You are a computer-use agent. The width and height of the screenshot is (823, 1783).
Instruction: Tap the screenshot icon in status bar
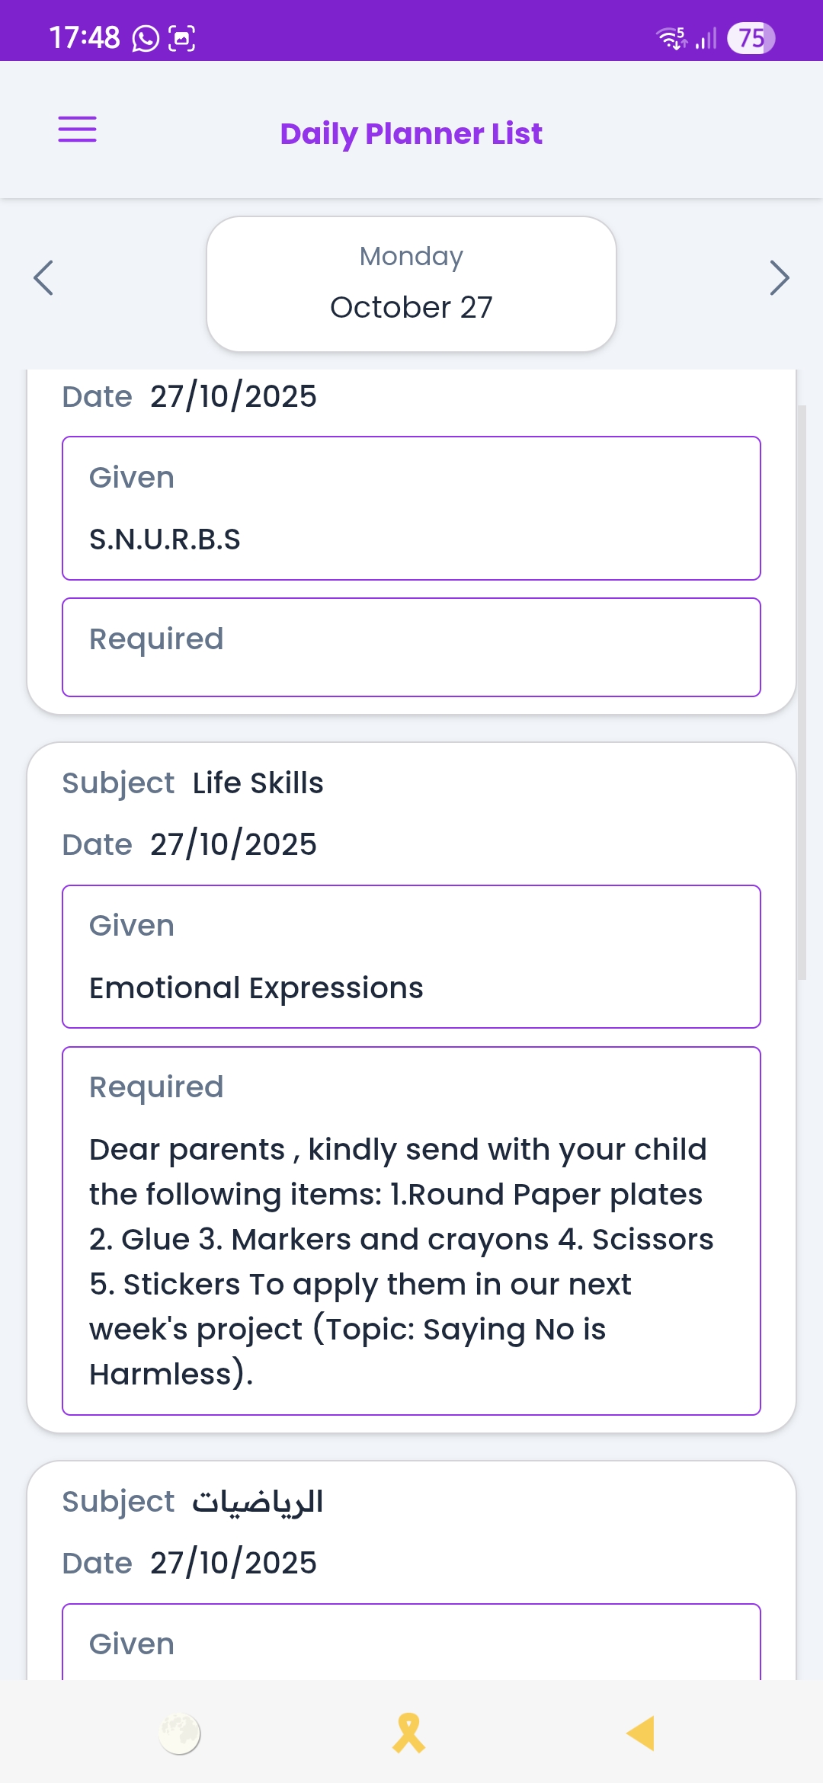(182, 38)
